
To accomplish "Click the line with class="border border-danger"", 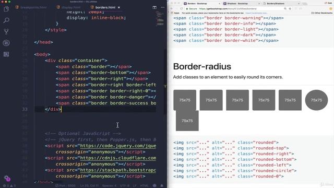I will (x=106, y=97).
